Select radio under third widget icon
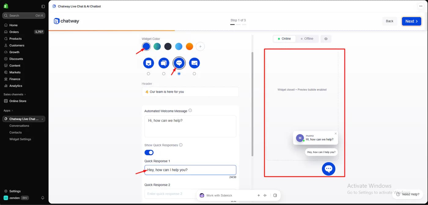 pyautogui.click(x=179, y=74)
